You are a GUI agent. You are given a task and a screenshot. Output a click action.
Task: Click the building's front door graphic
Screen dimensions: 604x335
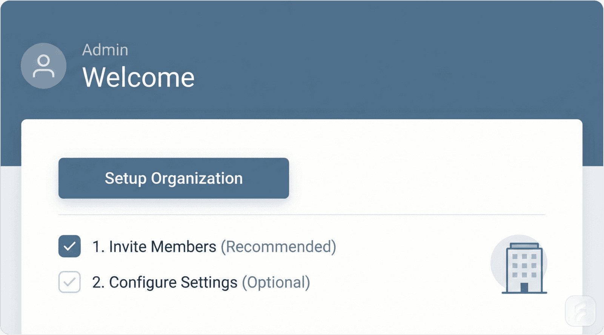tap(524, 288)
